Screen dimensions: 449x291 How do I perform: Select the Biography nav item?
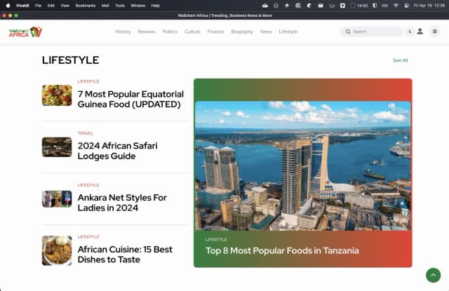[x=242, y=32]
